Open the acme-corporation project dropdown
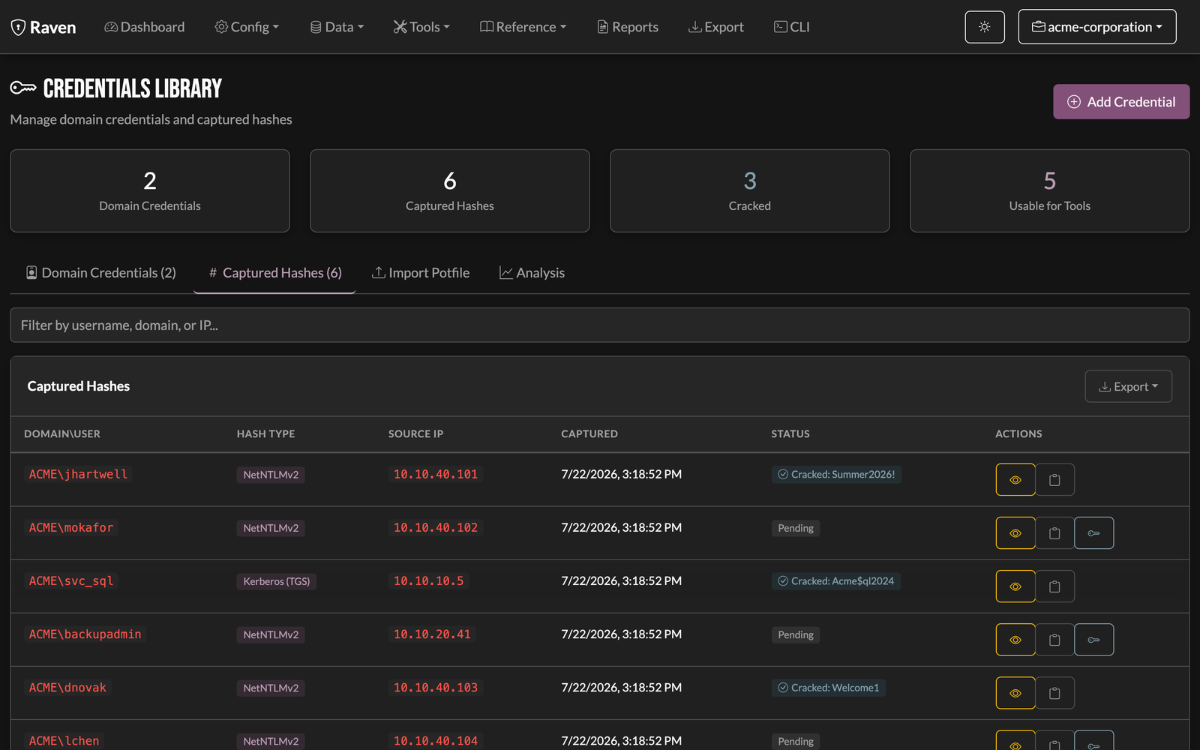 pos(1097,27)
